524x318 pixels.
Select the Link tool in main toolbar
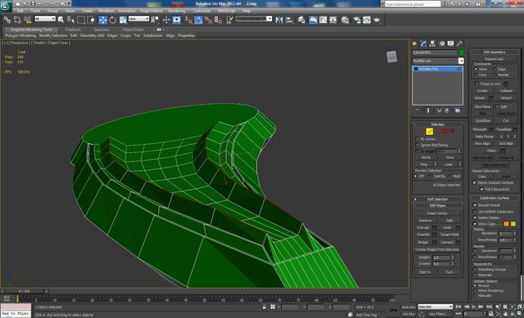click(x=7, y=20)
